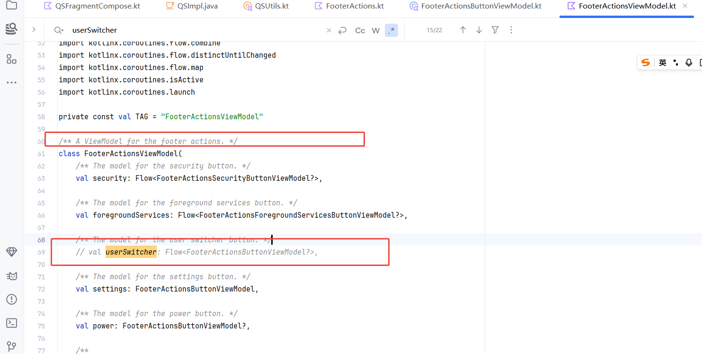Toggle IME punctuation mode icon

676,62
